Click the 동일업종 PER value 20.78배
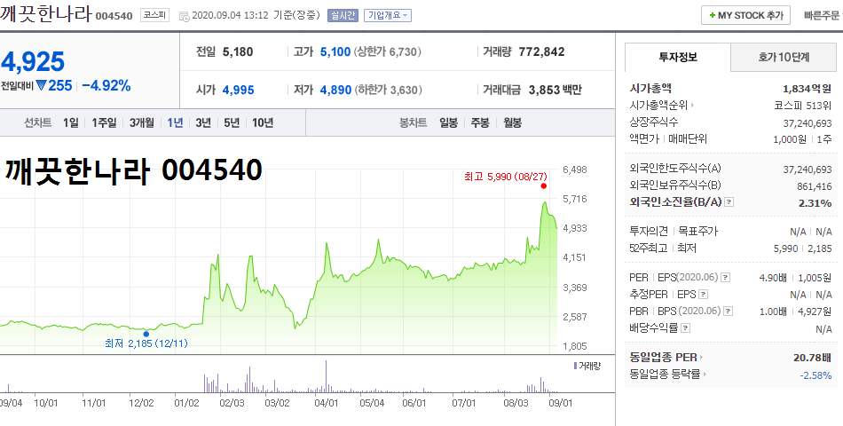Viewport: 843px width, 426px height. (x=812, y=357)
